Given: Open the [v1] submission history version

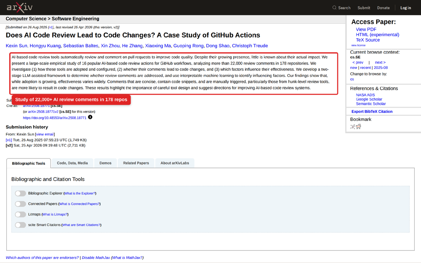Looking at the screenshot, I should pyautogui.click(x=9, y=140).
